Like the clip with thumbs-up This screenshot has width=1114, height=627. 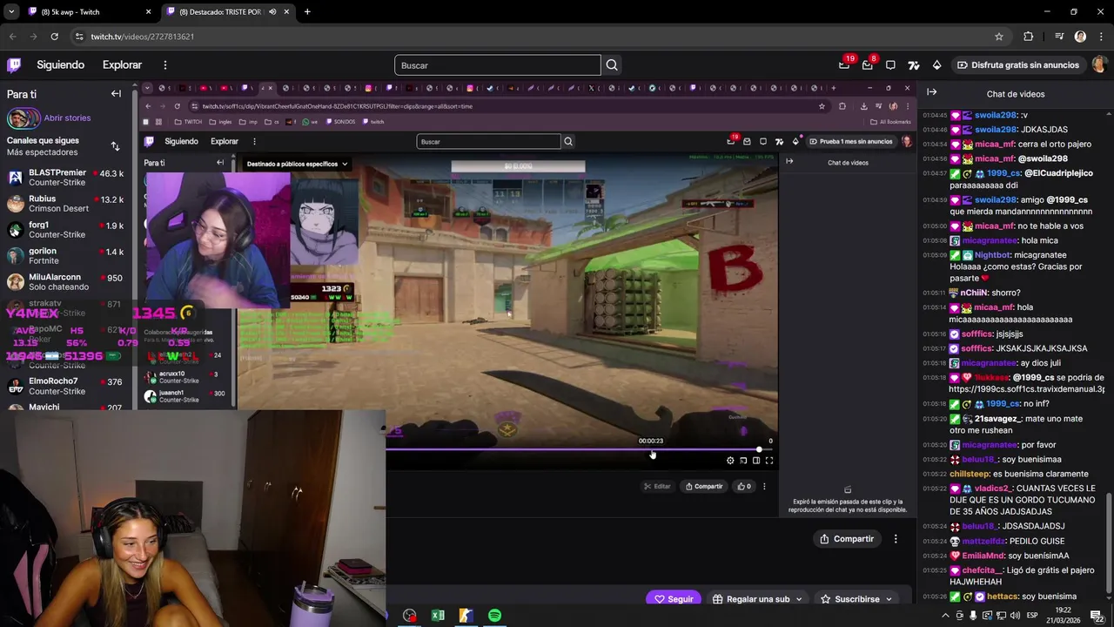pos(742,487)
